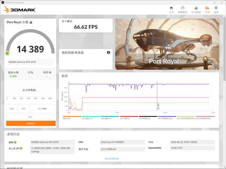This screenshot has width=226, height=169.
Task: Toggle the red GPU load legend line
Action: [129, 117]
